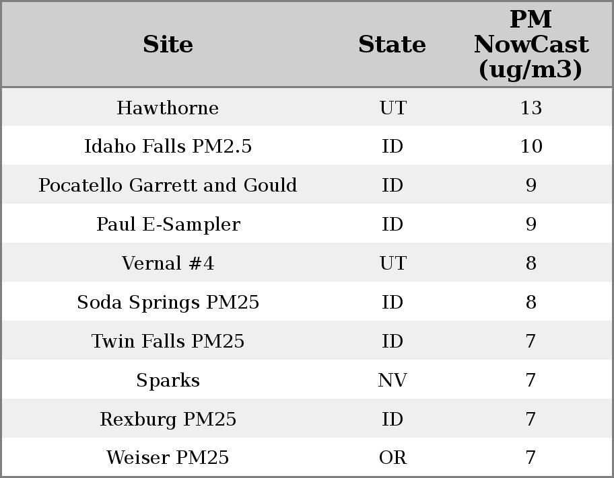Click Vernal #4 row's NowCast value

pyautogui.click(x=531, y=264)
